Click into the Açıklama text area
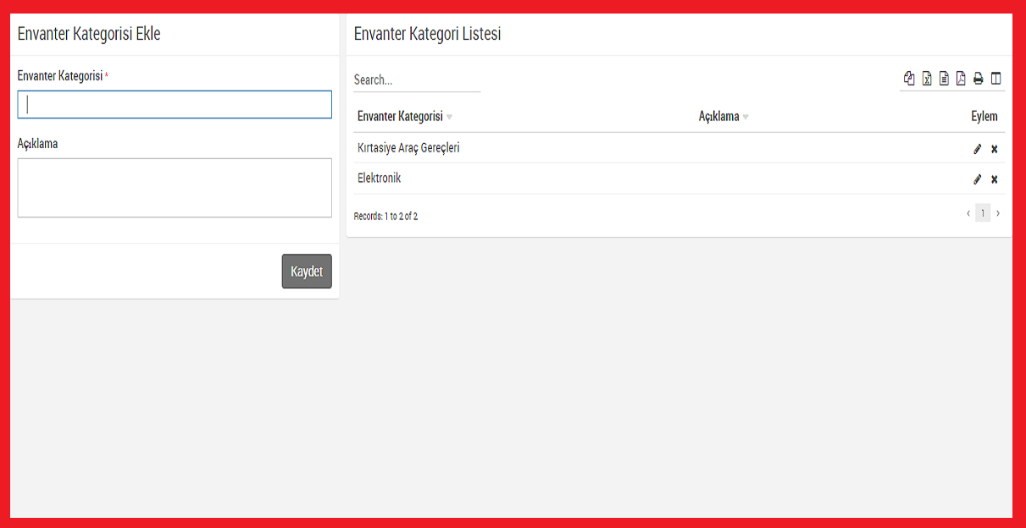This screenshot has width=1026, height=528. coord(175,188)
